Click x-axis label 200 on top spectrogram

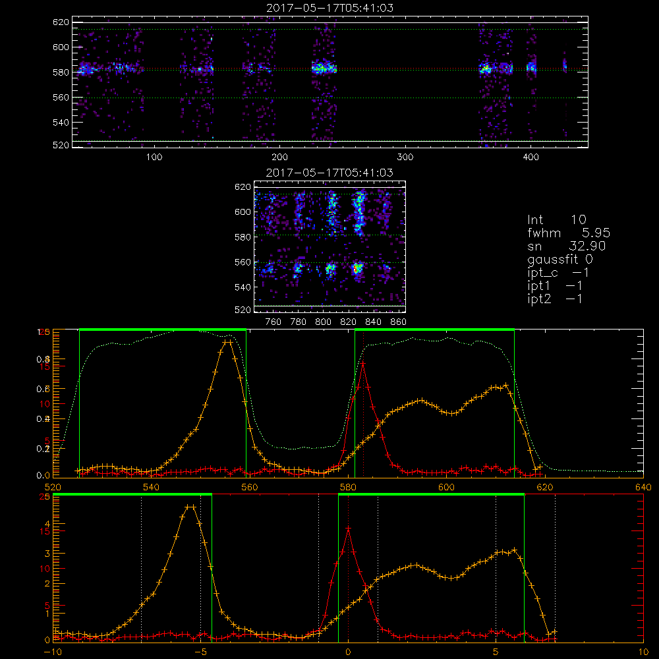pos(279,158)
